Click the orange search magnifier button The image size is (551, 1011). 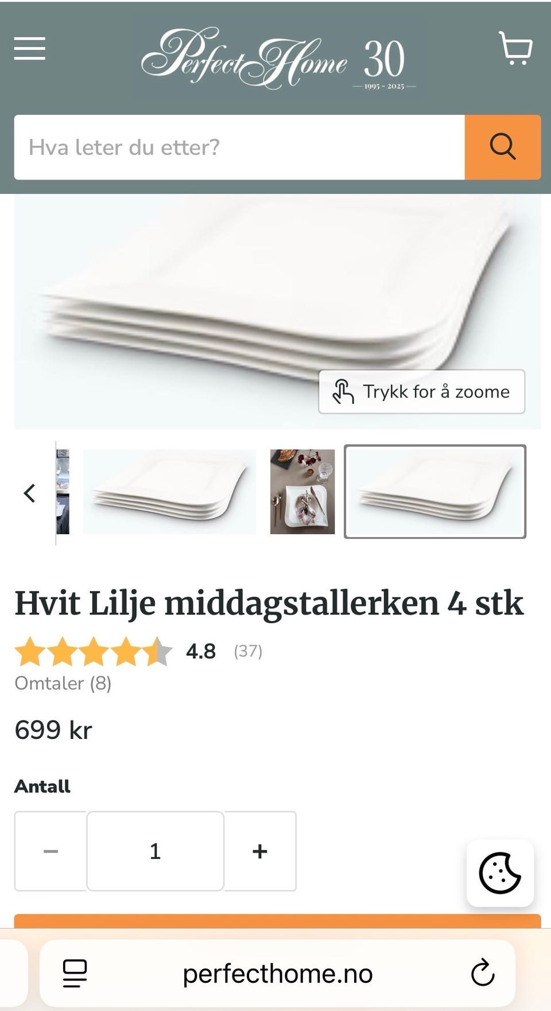pos(503,147)
